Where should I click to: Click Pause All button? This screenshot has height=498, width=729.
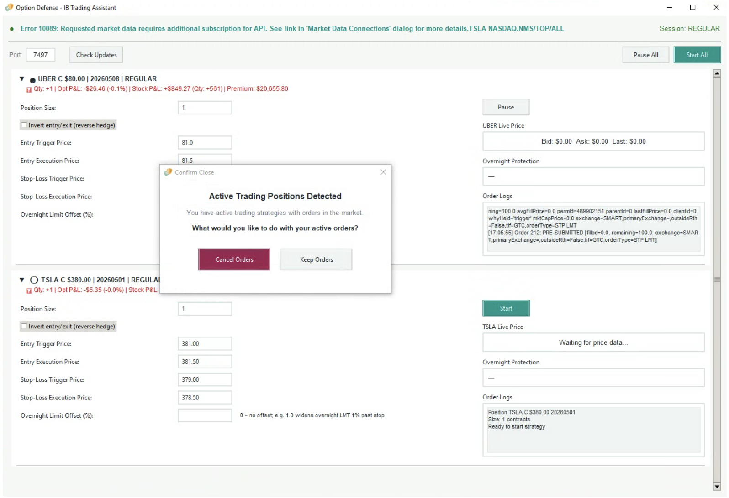click(x=645, y=55)
